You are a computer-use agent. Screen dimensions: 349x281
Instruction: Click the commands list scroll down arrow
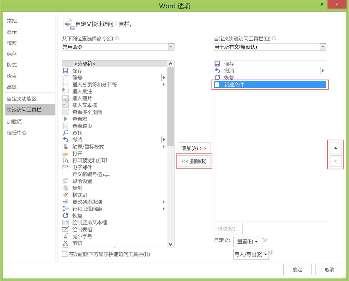click(x=171, y=244)
